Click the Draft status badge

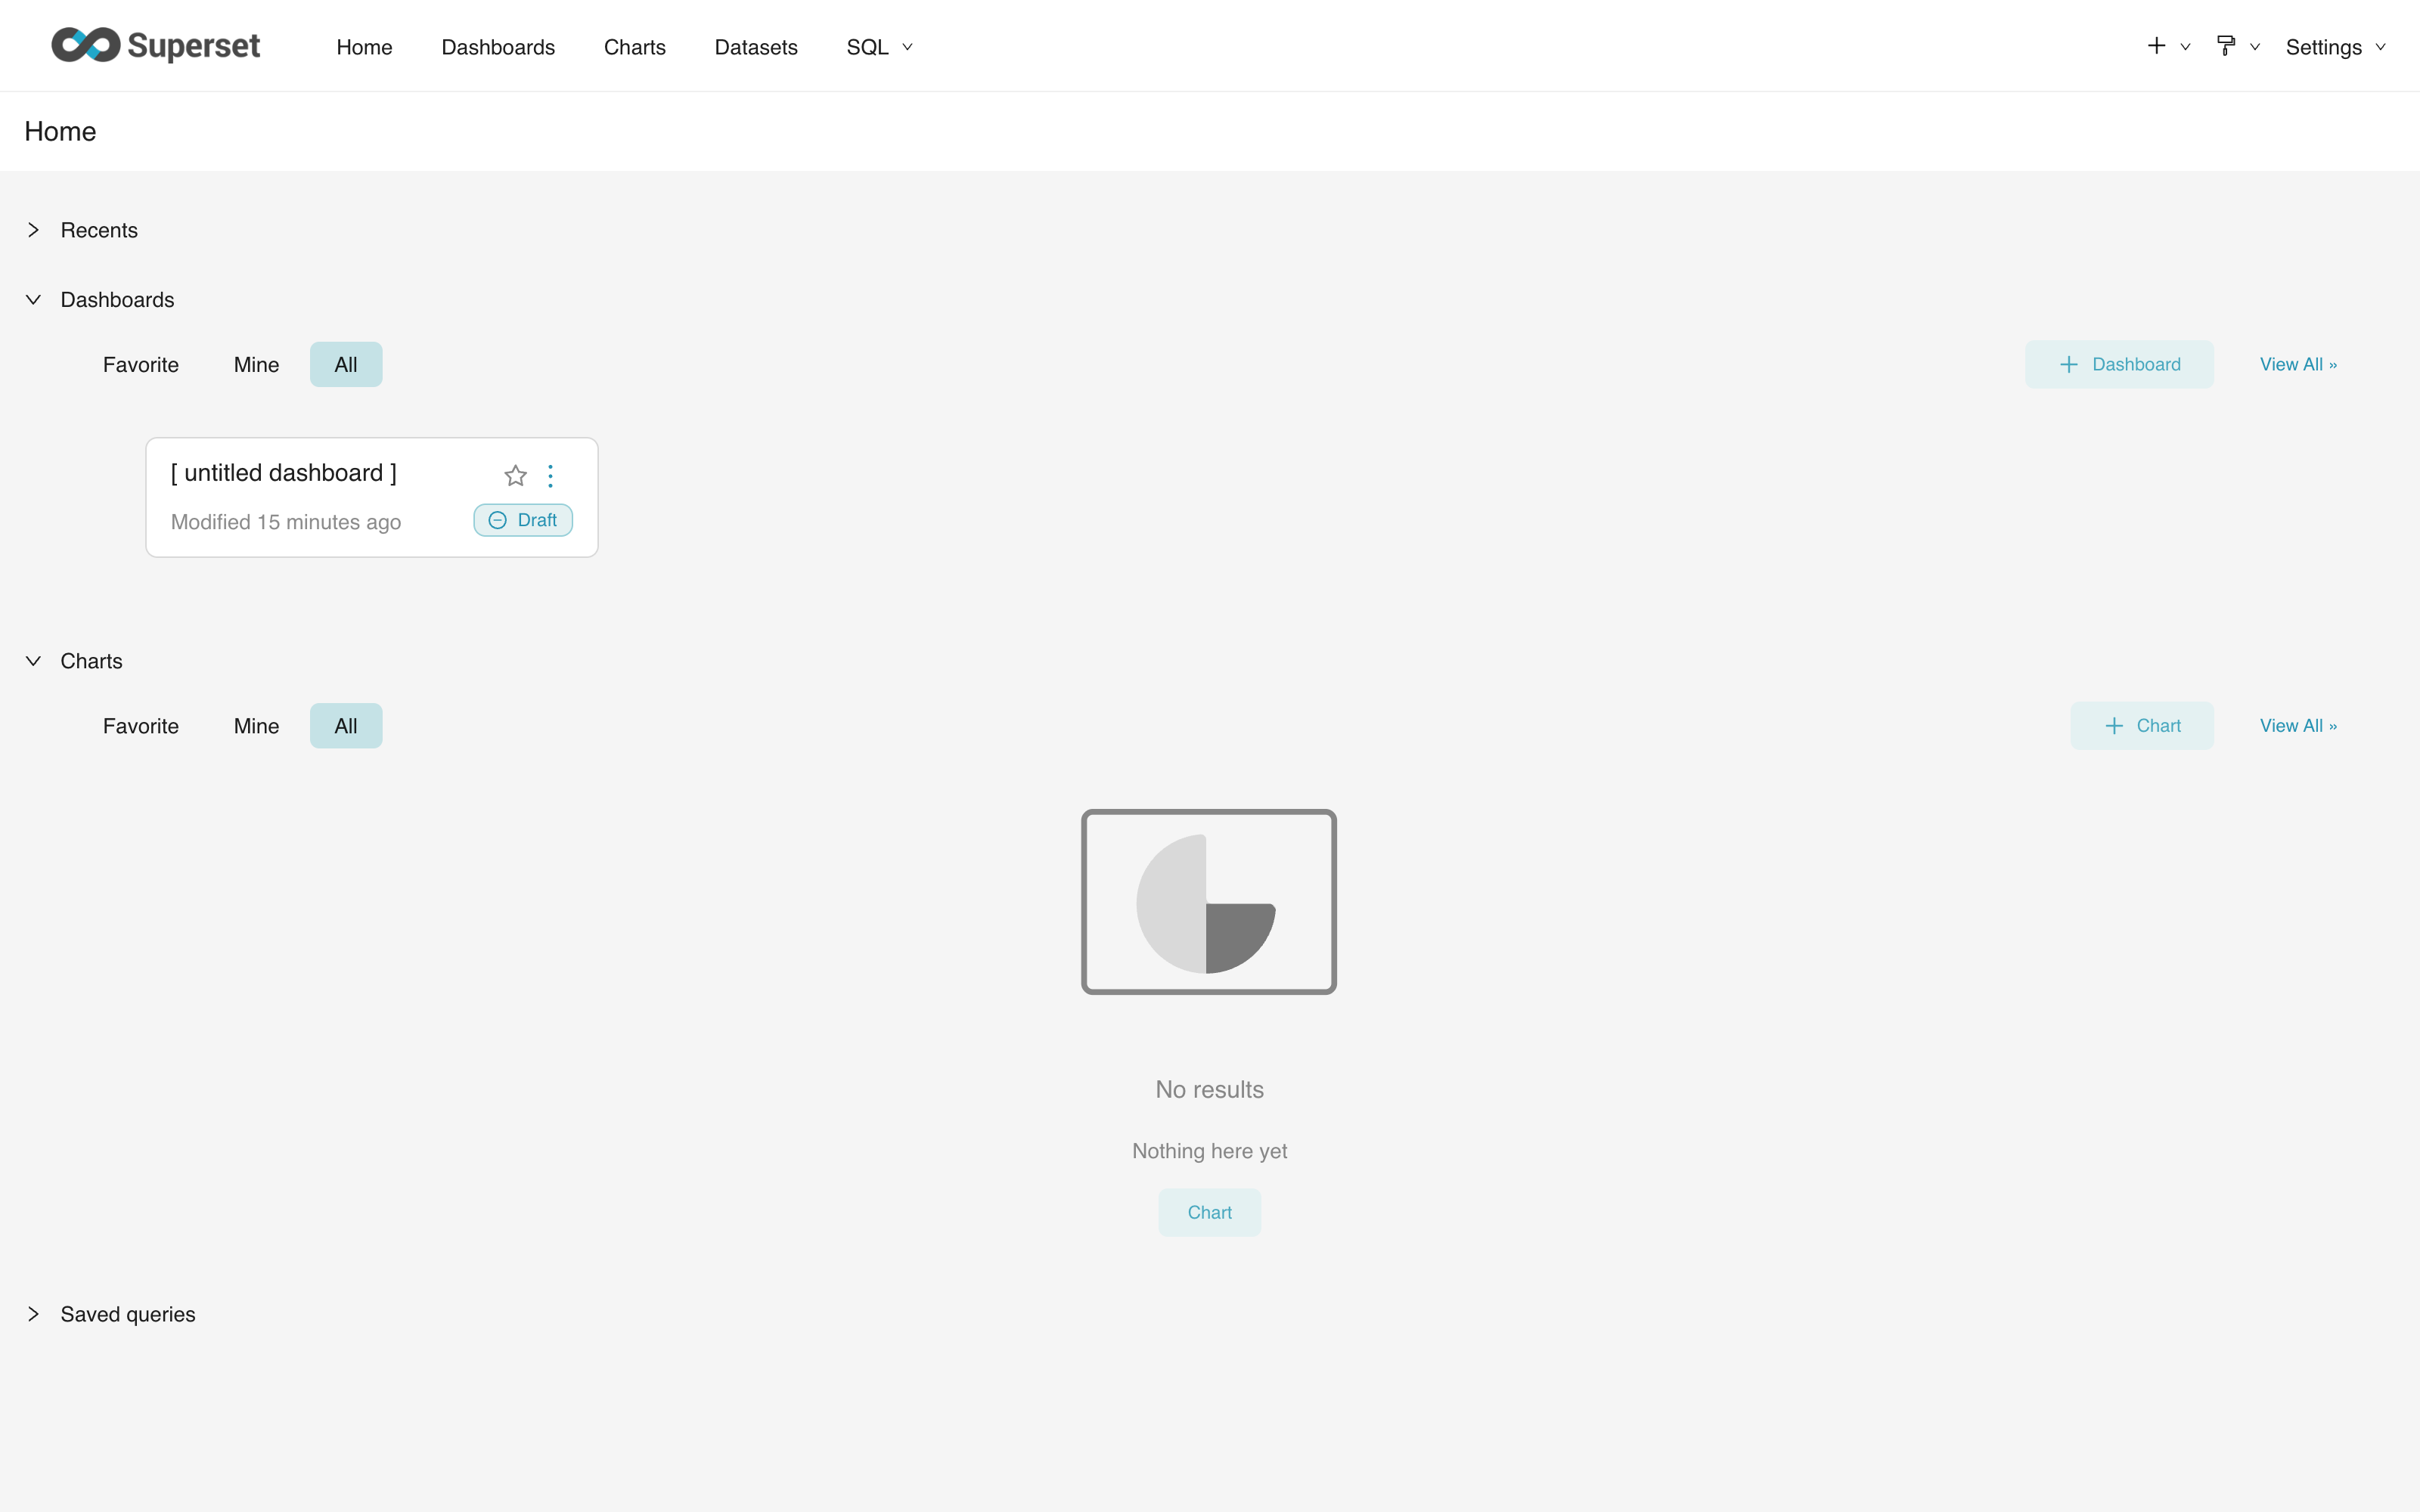pos(523,520)
